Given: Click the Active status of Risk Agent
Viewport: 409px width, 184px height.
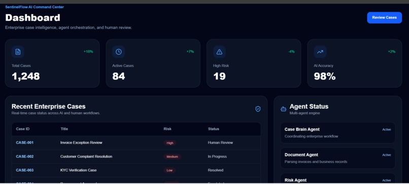Looking at the screenshot, I should tap(387, 180).
